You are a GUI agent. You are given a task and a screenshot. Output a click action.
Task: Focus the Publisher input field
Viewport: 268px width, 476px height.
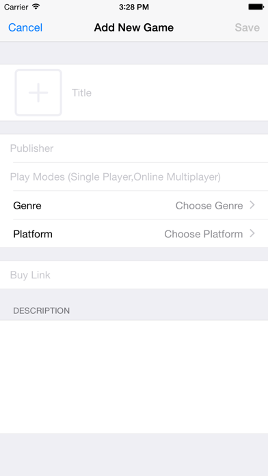click(134, 148)
